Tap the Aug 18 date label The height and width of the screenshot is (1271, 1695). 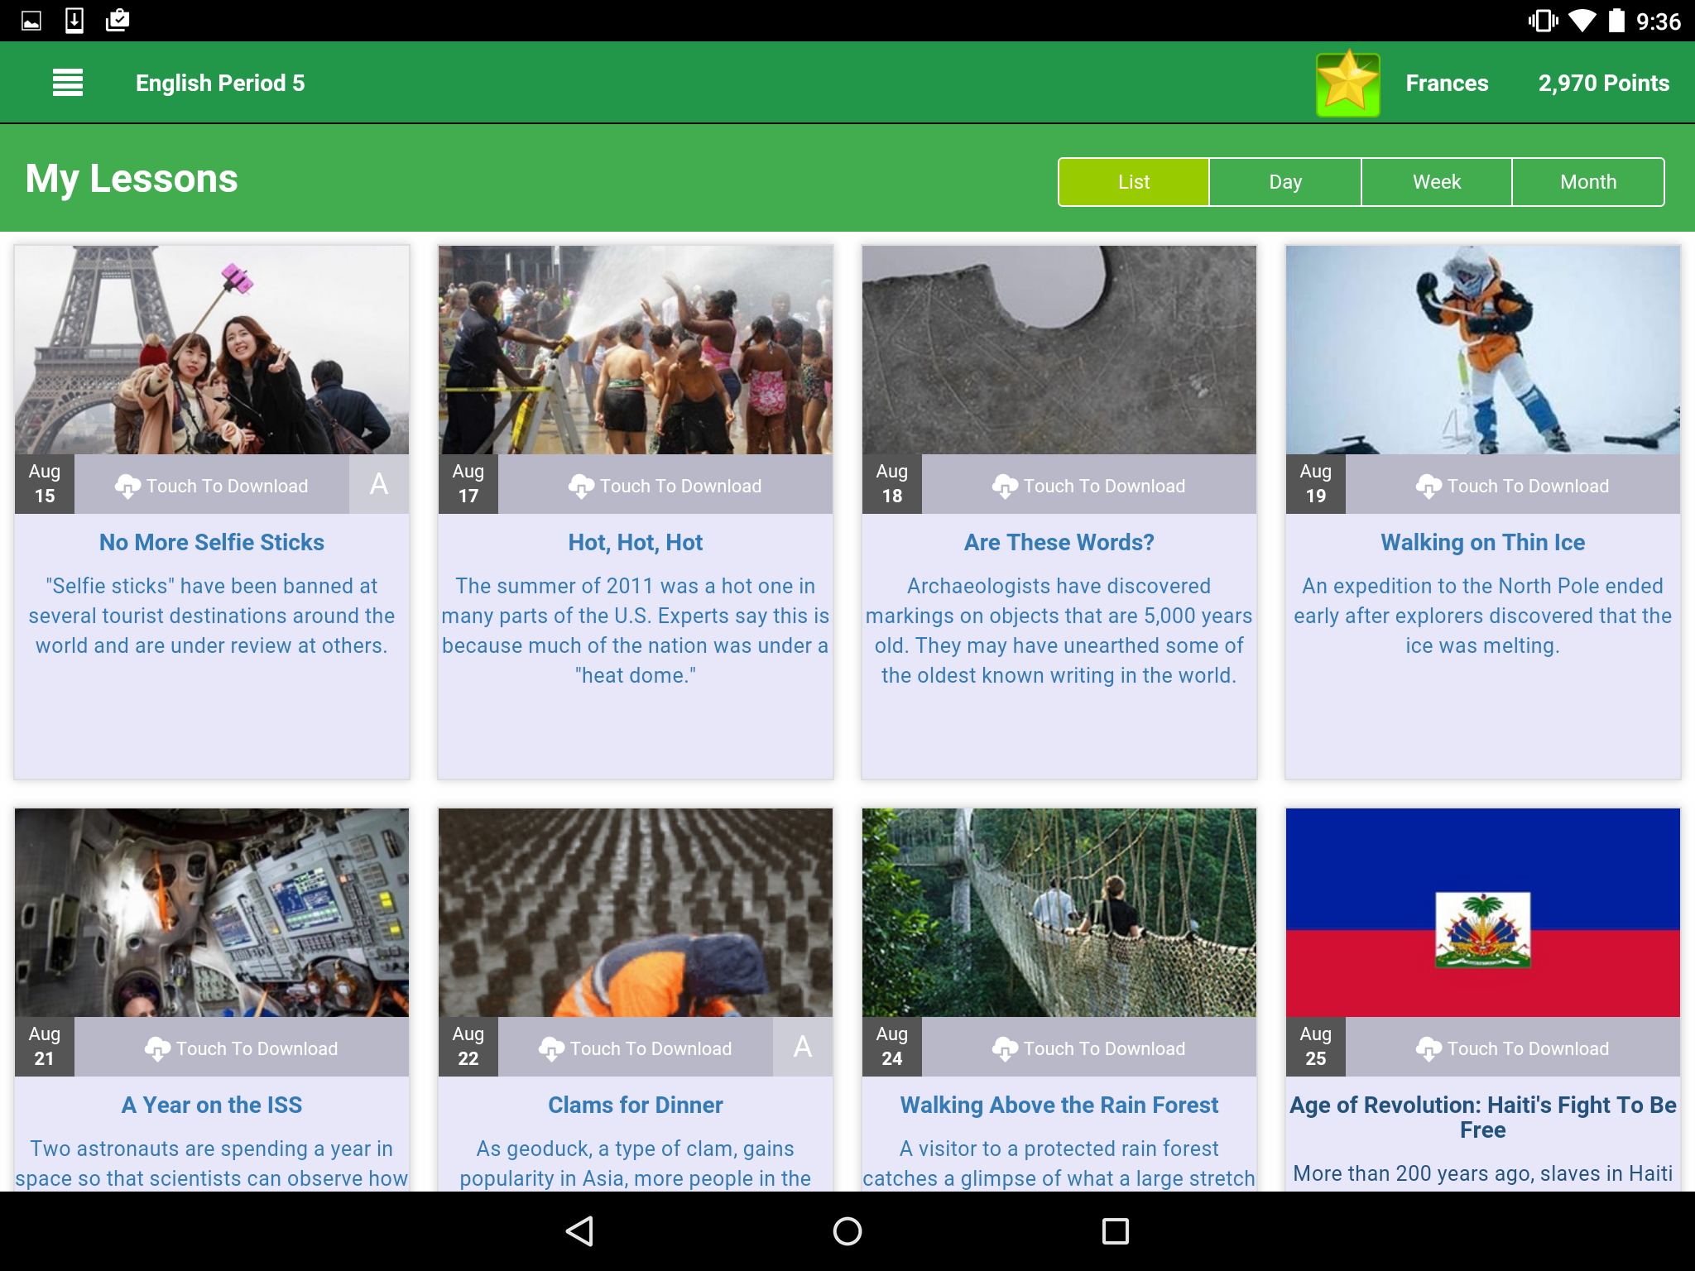(892, 484)
